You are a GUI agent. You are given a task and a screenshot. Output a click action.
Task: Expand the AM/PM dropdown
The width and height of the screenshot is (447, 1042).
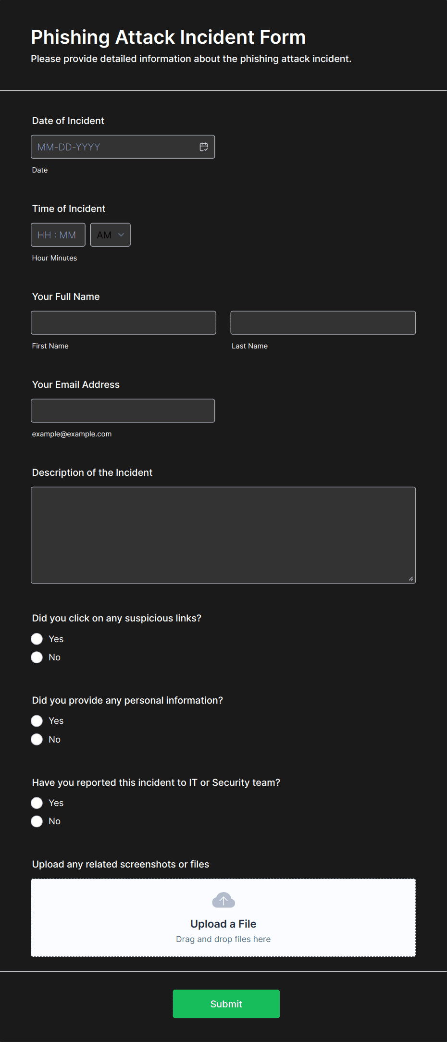[x=111, y=235]
